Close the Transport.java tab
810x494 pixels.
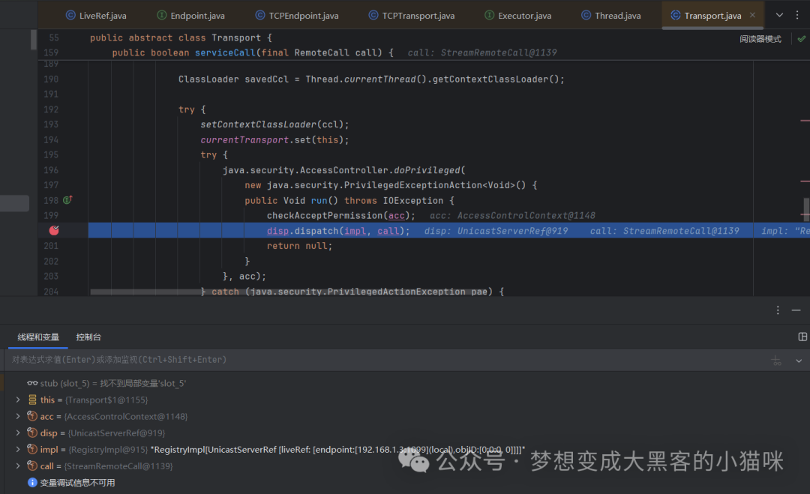(x=753, y=15)
